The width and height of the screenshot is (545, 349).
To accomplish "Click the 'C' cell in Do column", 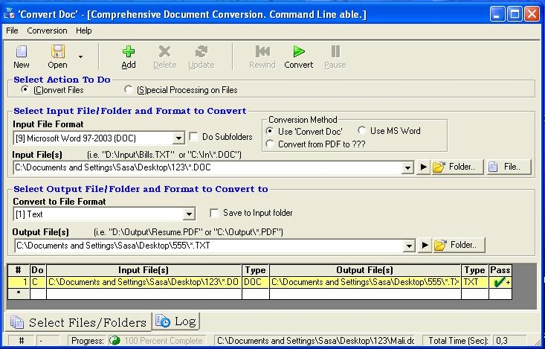I will (38, 282).
